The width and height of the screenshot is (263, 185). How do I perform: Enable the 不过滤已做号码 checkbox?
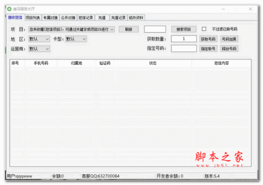click(204, 29)
